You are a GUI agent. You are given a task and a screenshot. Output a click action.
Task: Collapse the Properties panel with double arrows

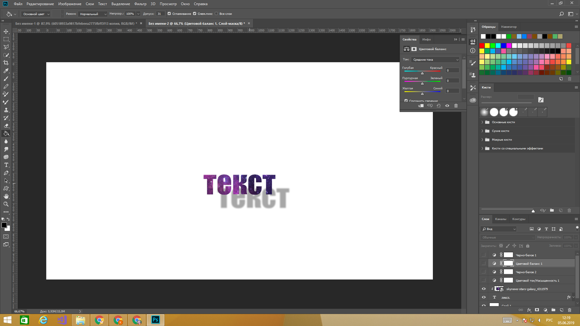pos(456,39)
